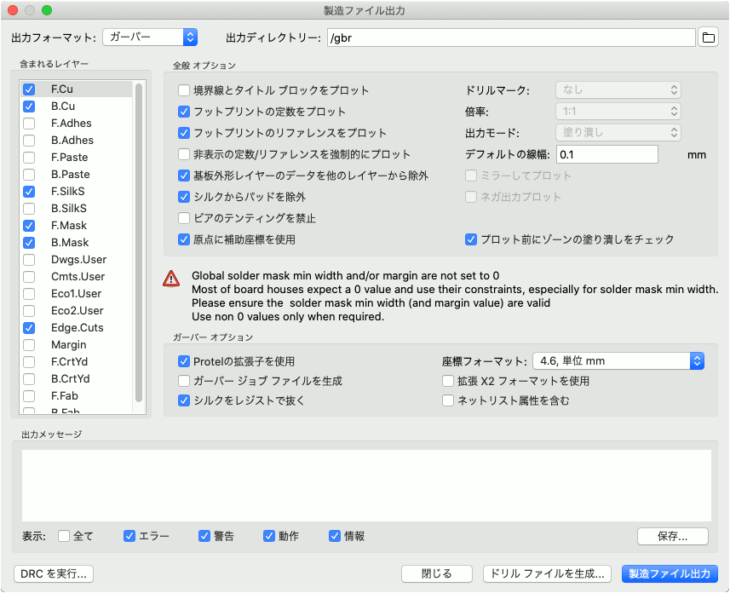Click the 製造ファイル出力 plot button
Image resolution: width=730 pixels, height=593 pixels.
(670, 574)
